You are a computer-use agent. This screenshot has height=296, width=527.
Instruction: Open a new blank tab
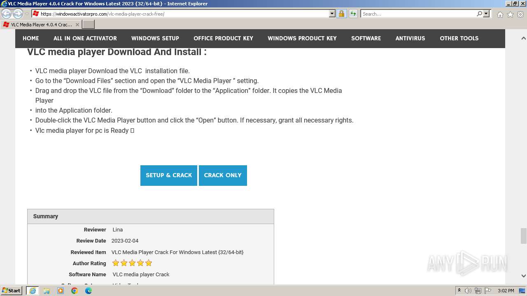[x=89, y=25]
